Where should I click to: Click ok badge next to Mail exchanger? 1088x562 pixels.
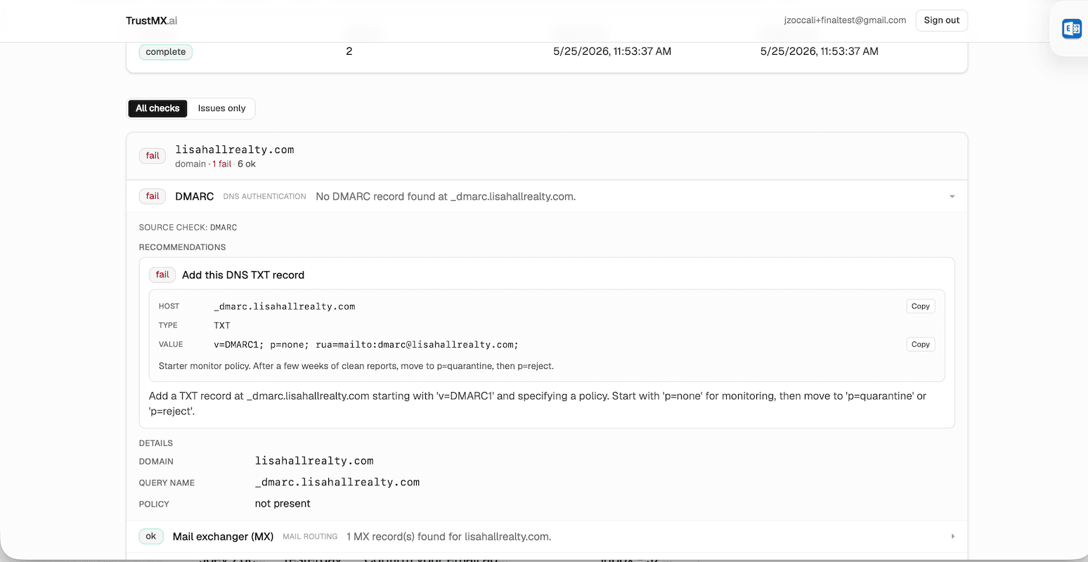(x=151, y=537)
